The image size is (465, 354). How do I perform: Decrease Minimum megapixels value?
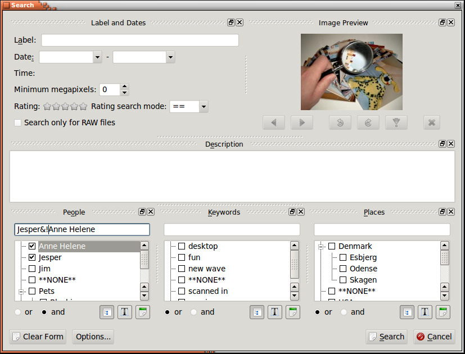point(125,93)
